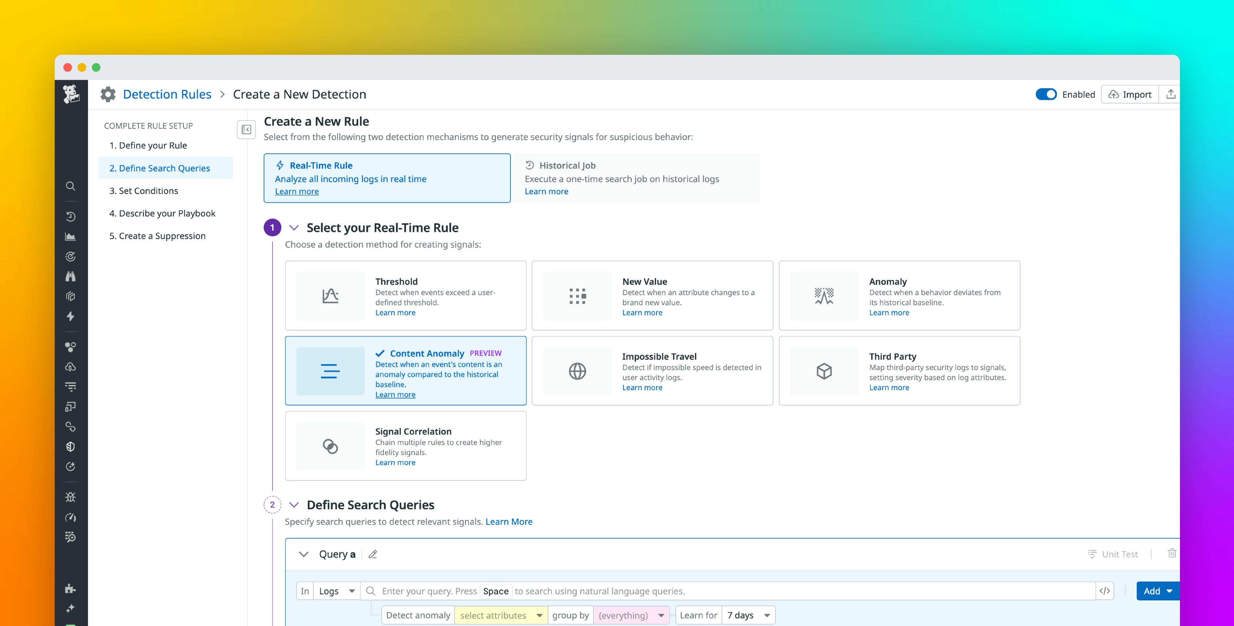Click Learn more under Content Anomaly
The width and height of the screenshot is (1234, 626).
pyautogui.click(x=395, y=394)
